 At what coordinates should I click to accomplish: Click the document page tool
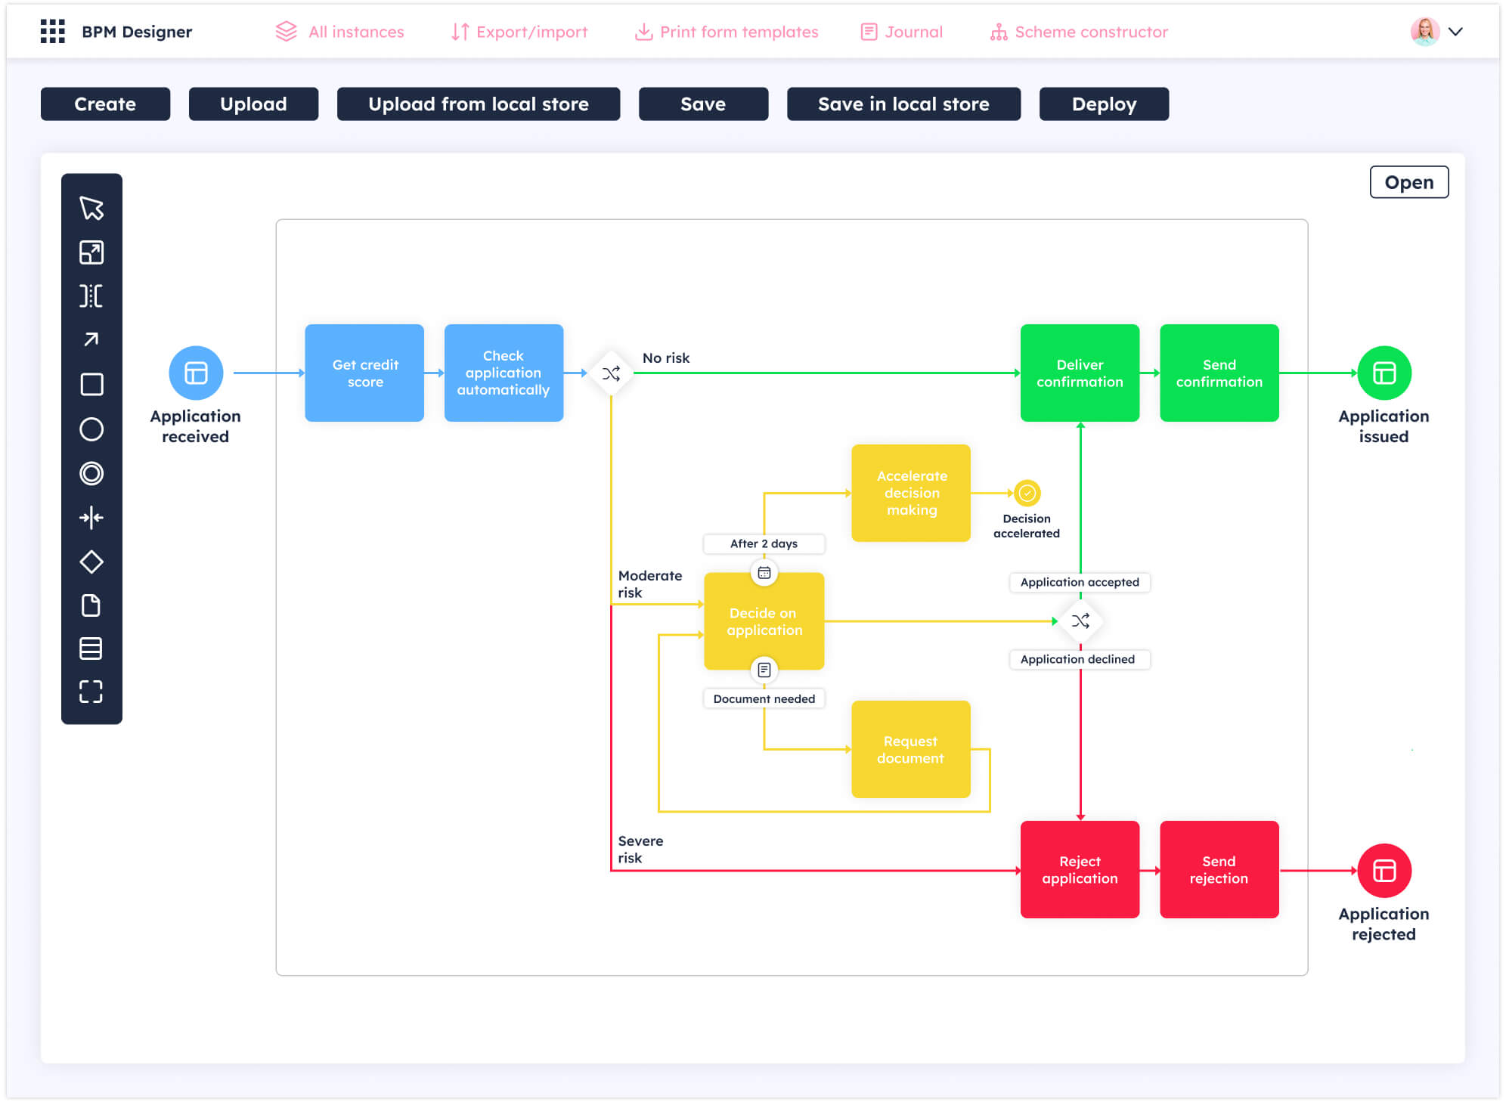pos(91,605)
